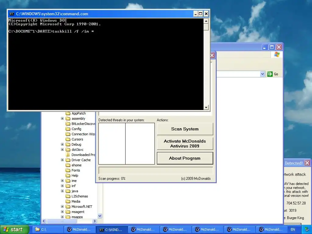Select the Driver Cache folder icon
312x234 pixels.
click(68, 160)
